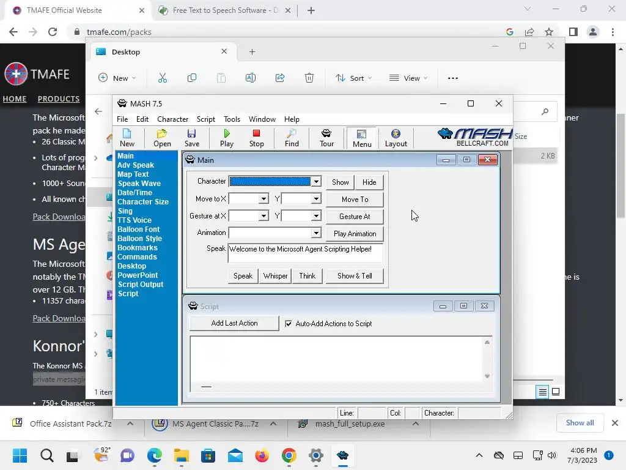Click Rename icon in File Explorer toolbar
Image resolution: width=626 pixels, height=470 pixels.
(x=250, y=78)
